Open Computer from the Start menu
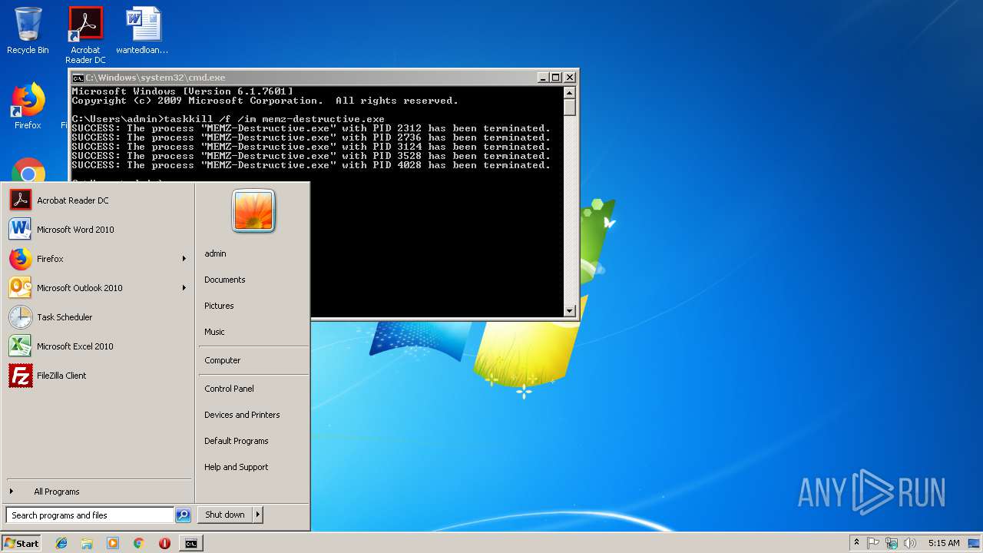This screenshot has height=553, width=983. click(x=253, y=360)
